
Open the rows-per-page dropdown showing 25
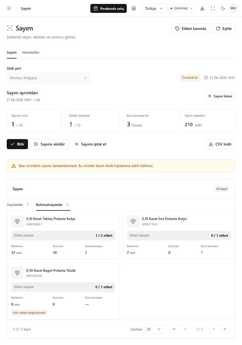154,329
